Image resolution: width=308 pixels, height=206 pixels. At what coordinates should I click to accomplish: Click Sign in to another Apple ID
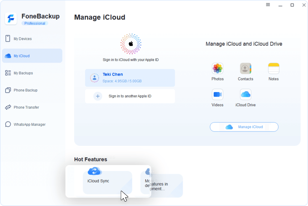coord(130,96)
